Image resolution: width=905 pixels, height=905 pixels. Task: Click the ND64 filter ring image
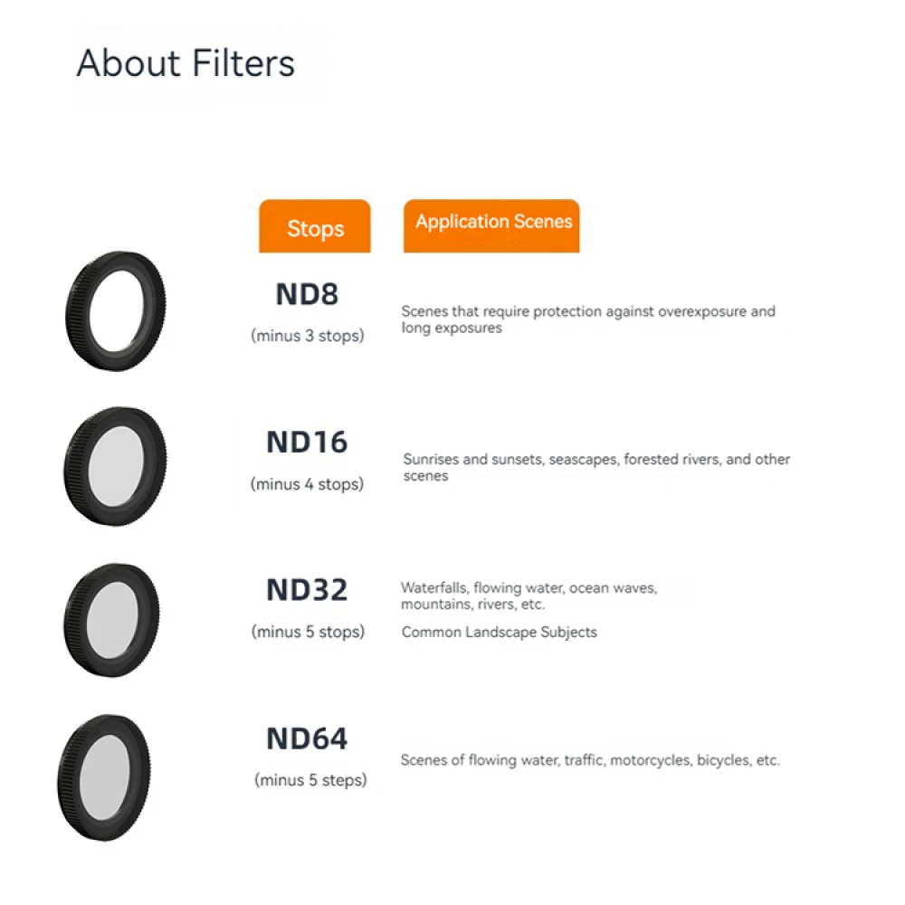coord(104,777)
